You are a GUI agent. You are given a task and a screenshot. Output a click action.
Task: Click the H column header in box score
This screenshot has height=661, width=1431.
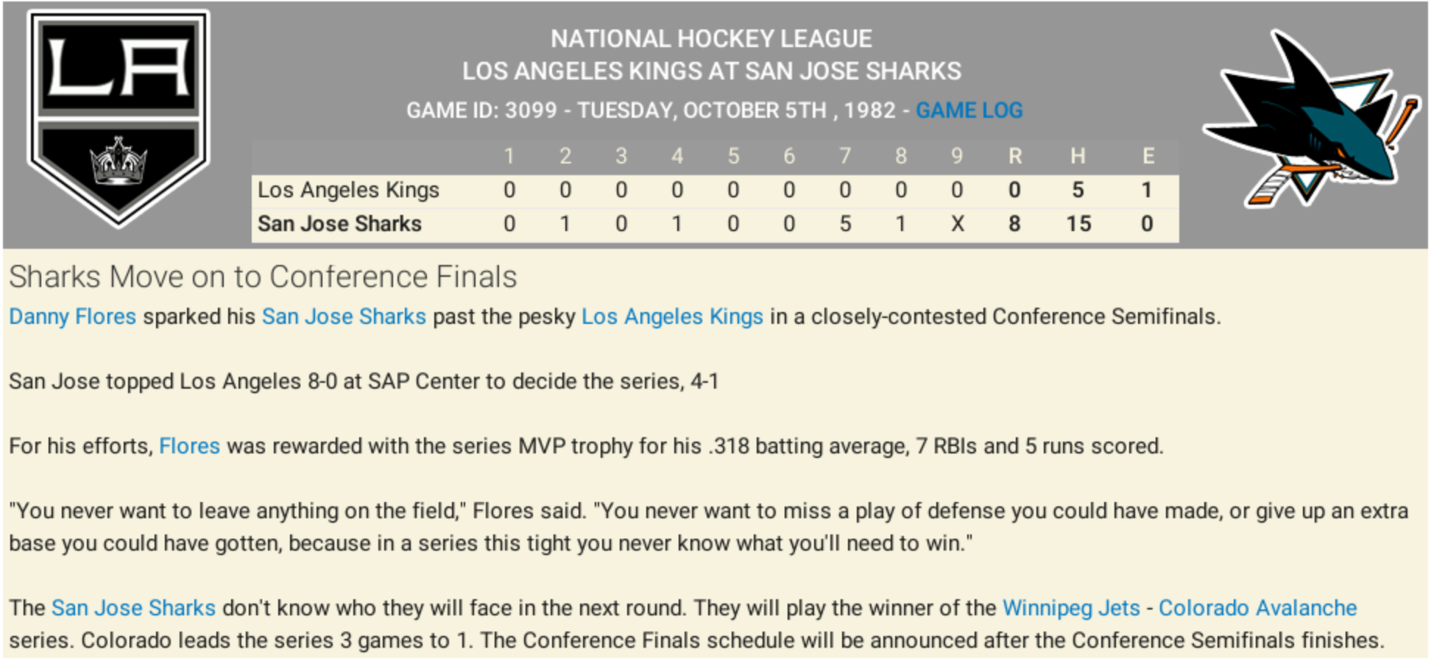point(1078,156)
